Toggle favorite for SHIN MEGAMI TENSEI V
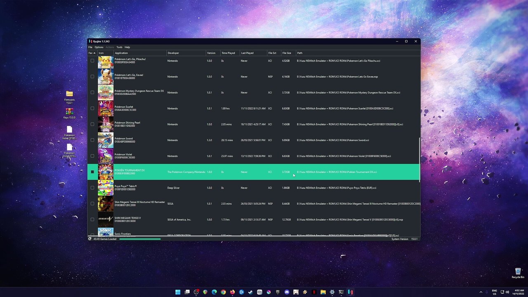528x297 pixels. tap(92, 219)
